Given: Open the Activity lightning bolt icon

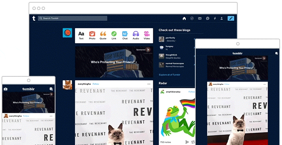Looking at the screenshot, I should [215, 19].
